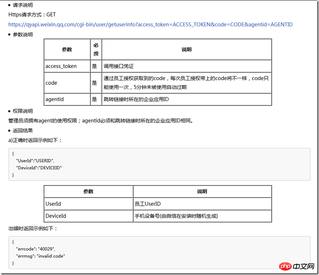Click the '返回结果' bullet heading

(x=23, y=130)
